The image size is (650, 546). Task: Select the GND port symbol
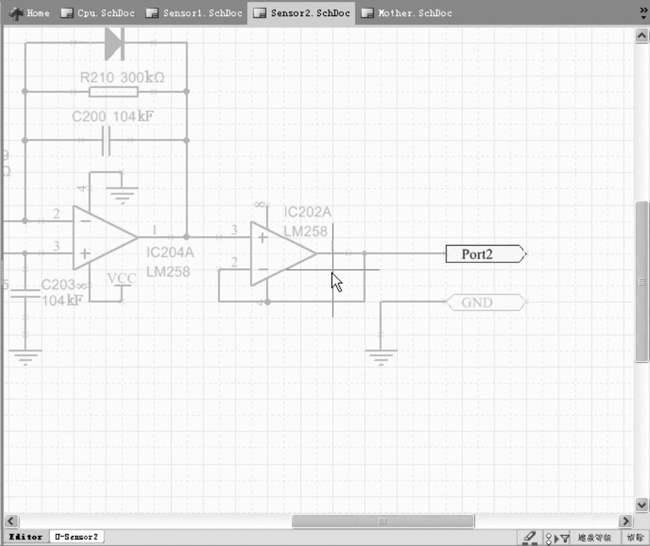pyautogui.click(x=485, y=302)
